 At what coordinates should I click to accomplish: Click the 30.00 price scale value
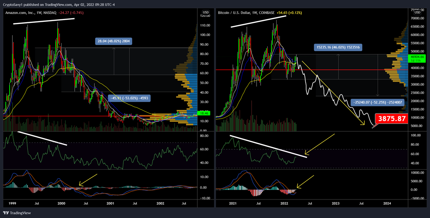(205, 102)
